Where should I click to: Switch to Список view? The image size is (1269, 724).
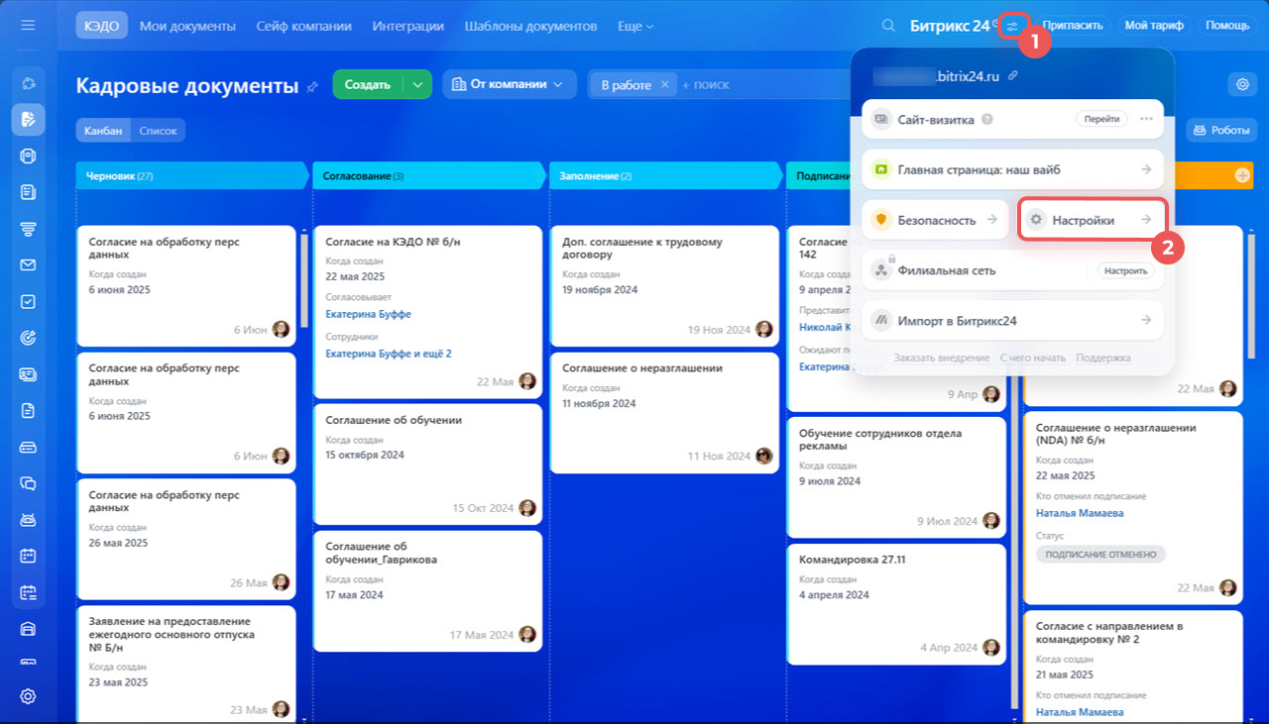tap(158, 130)
